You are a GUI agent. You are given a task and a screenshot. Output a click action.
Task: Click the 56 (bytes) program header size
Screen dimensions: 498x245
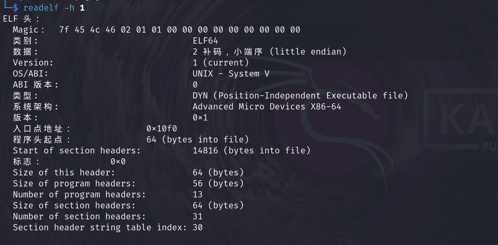point(218,183)
